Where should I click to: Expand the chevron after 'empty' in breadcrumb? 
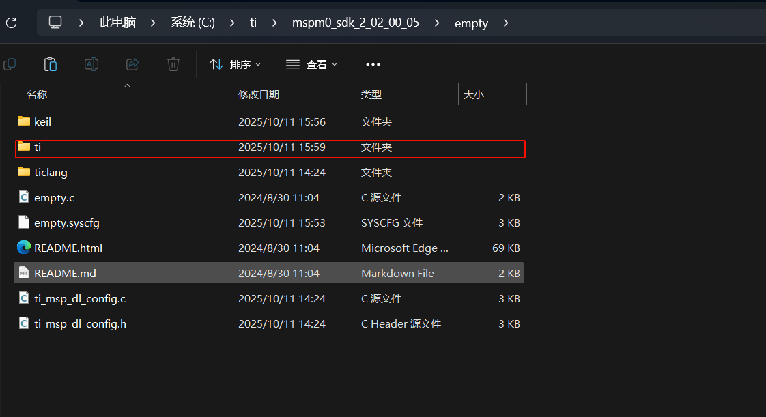click(506, 23)
